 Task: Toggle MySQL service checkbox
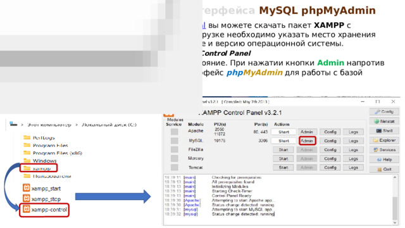click(175, 141)
